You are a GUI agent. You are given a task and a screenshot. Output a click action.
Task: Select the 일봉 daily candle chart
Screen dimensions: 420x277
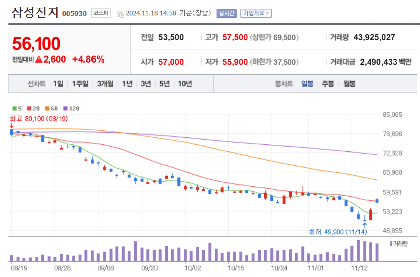click(307, 84)
